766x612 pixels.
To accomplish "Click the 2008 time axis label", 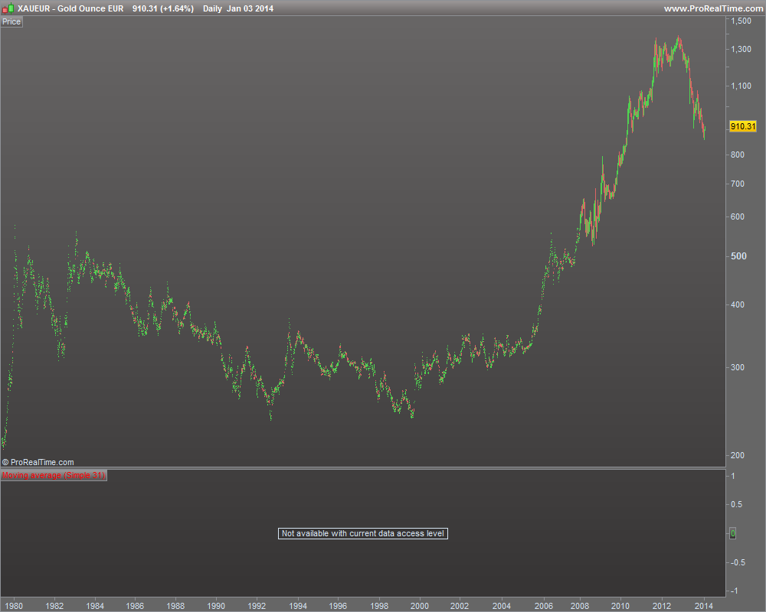I will point(580,606).
